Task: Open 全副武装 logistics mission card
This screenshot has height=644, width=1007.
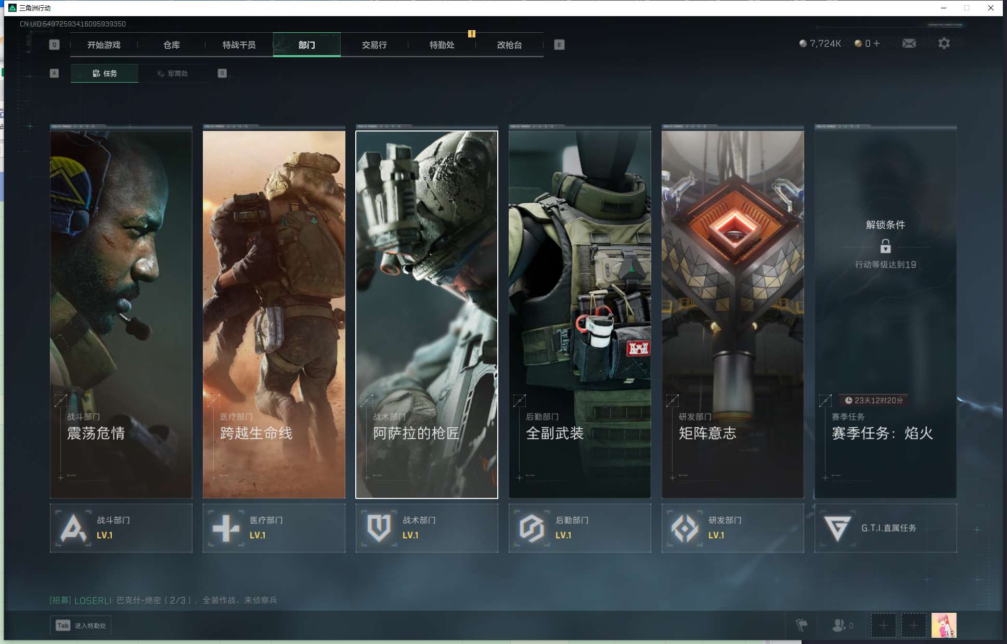Action: click(x=580, y=314)
